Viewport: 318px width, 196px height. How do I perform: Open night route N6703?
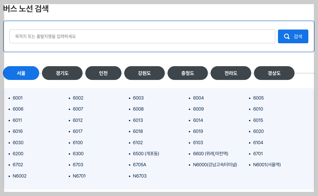pos(140,176)
